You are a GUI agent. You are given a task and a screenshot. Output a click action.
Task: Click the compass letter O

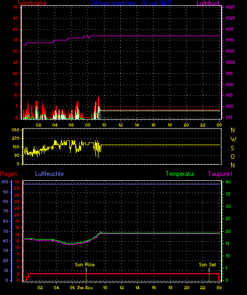click(x=233, y=156)
